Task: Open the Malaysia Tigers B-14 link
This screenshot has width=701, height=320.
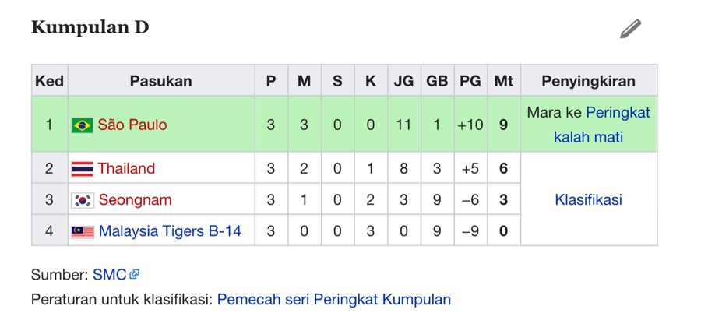Action: [170, 231]
